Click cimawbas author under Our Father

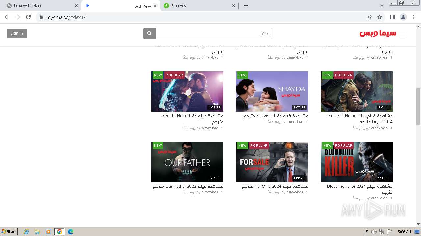click(x=210, y=192)
